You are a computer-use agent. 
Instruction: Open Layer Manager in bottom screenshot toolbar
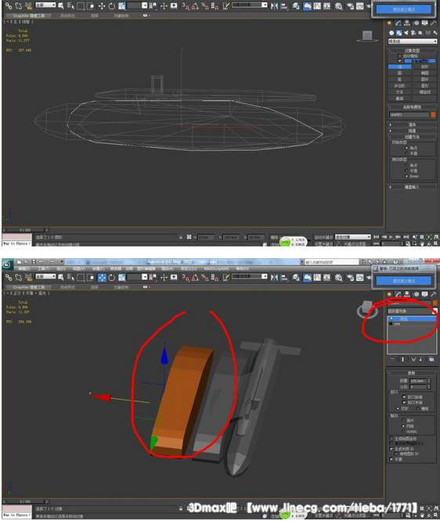296,277
